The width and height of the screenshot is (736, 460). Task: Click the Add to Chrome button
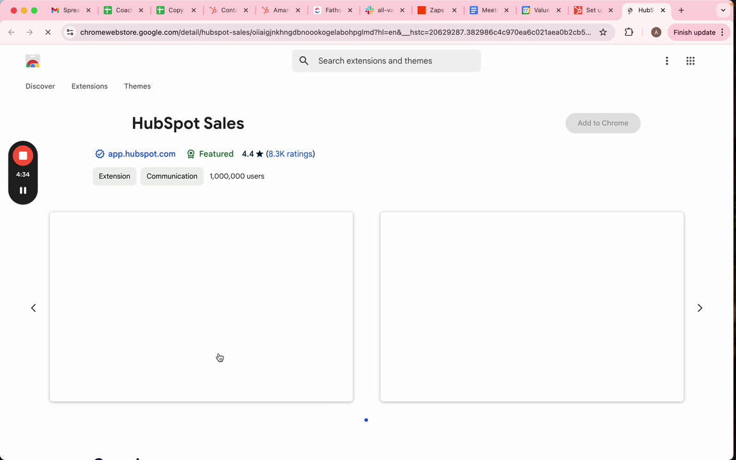602,123
